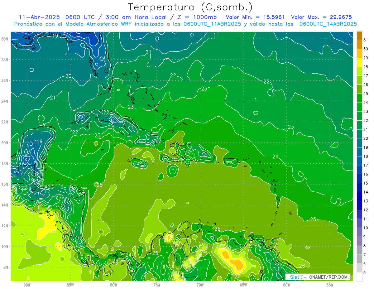Click the green legend band between 23 and 24
This screenshot has height=289, width=374.
(x=359, y=107)
